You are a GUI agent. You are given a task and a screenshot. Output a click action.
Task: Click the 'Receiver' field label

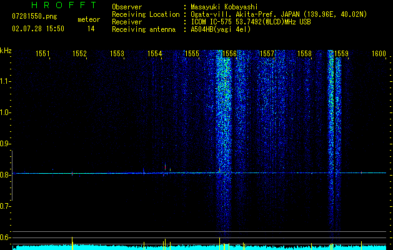[127, 22]
